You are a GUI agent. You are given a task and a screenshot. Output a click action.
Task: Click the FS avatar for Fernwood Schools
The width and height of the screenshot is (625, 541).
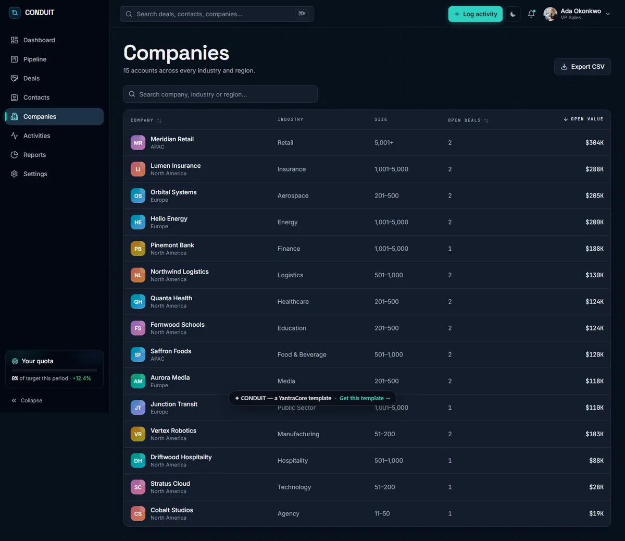[x=138, y=328]
